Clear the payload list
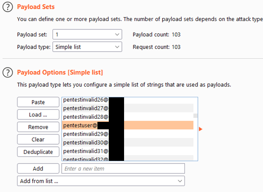This screenshot has width=263, height=192. pyautogui.click(x=38, y=139)
